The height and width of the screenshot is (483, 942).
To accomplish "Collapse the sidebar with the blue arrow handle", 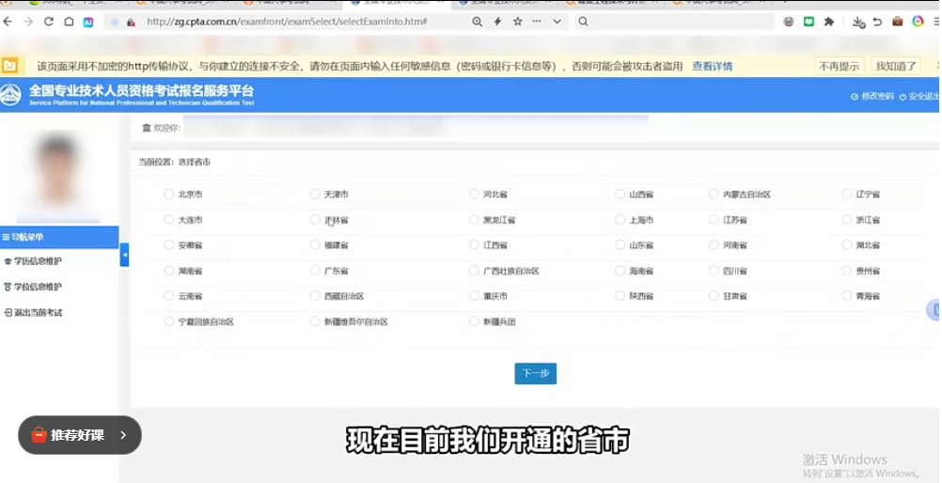I will tap(124, 255).
